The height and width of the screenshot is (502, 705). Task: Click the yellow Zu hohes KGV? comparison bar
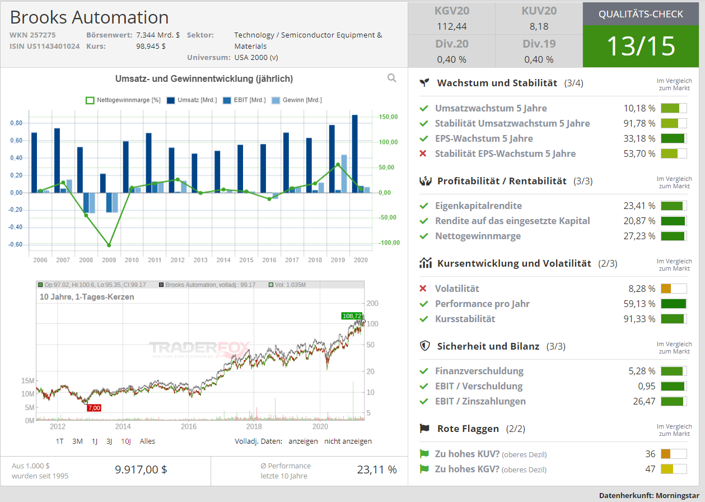click(x=674, y=470)
